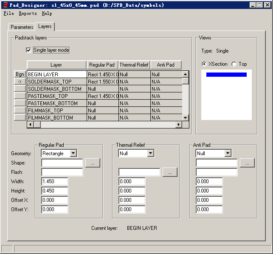Viewport: 273px width, 254px height.
Task: Click the Bgn row button
Action: pyautogui.click(x=20, y=74)
